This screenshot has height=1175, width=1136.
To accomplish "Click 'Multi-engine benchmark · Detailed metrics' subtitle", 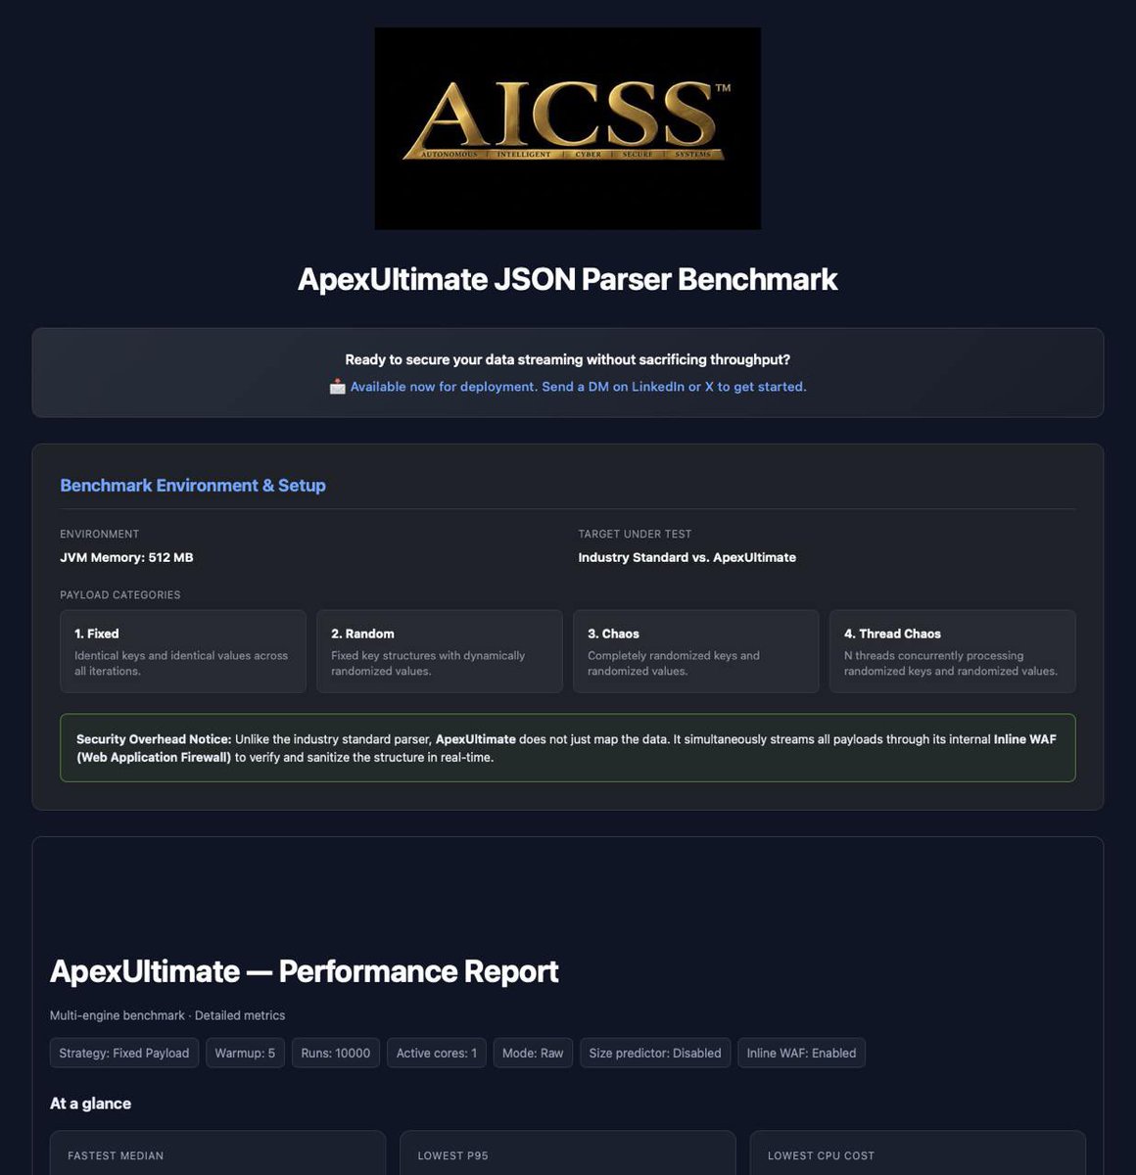I will point(167,1015).
